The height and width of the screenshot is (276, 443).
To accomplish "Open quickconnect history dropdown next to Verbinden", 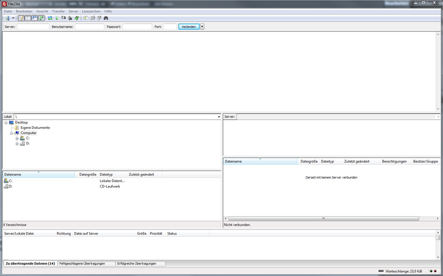I will pyautogui.click(x=202, y=27).
